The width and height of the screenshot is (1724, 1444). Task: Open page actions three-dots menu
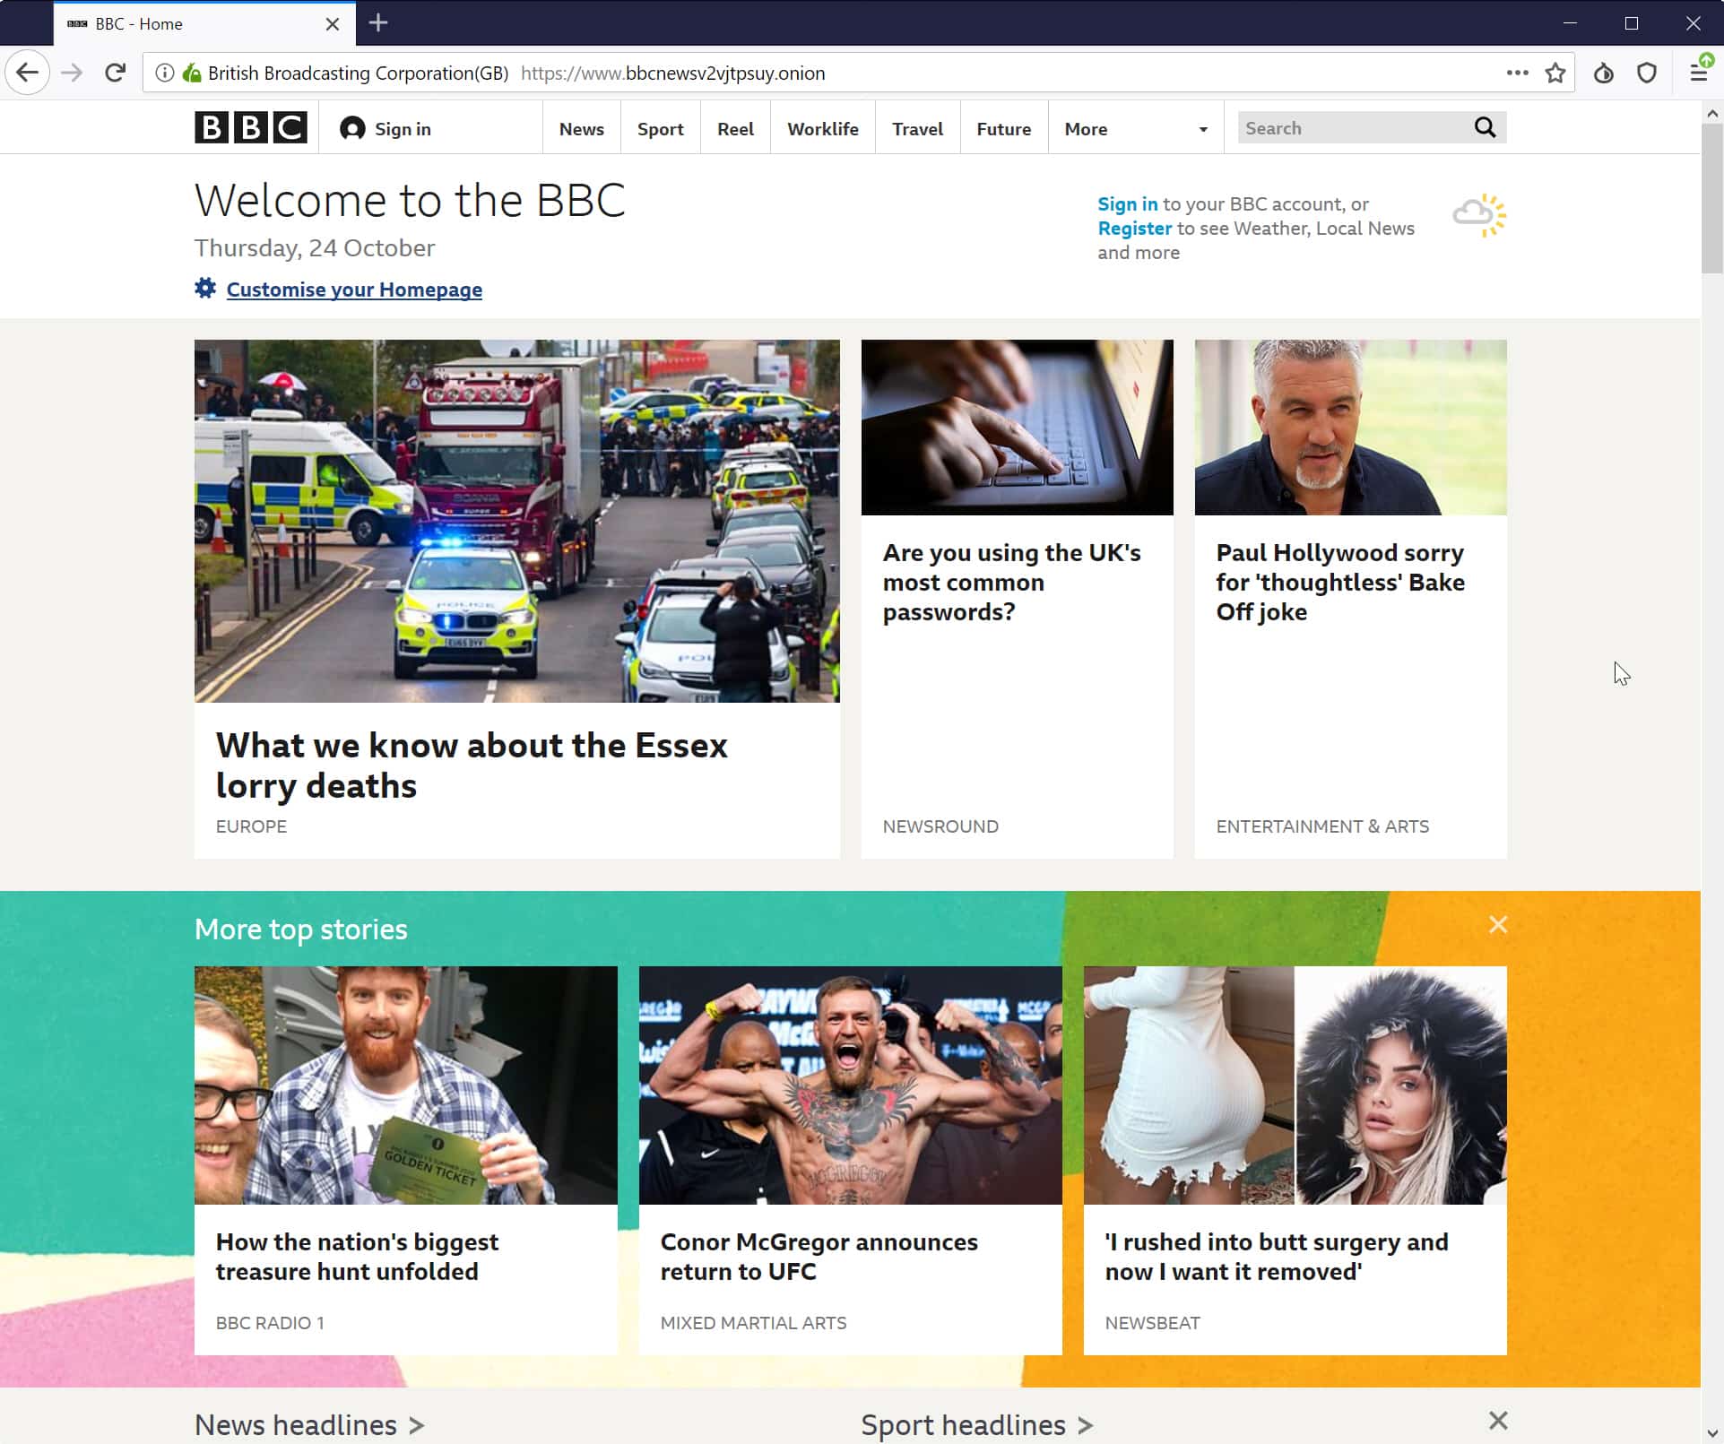tap(1517, 73)
